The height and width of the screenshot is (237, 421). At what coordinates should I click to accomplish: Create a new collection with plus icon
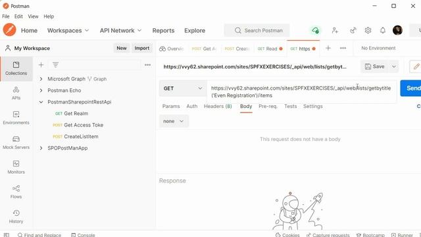coord(41,65)
